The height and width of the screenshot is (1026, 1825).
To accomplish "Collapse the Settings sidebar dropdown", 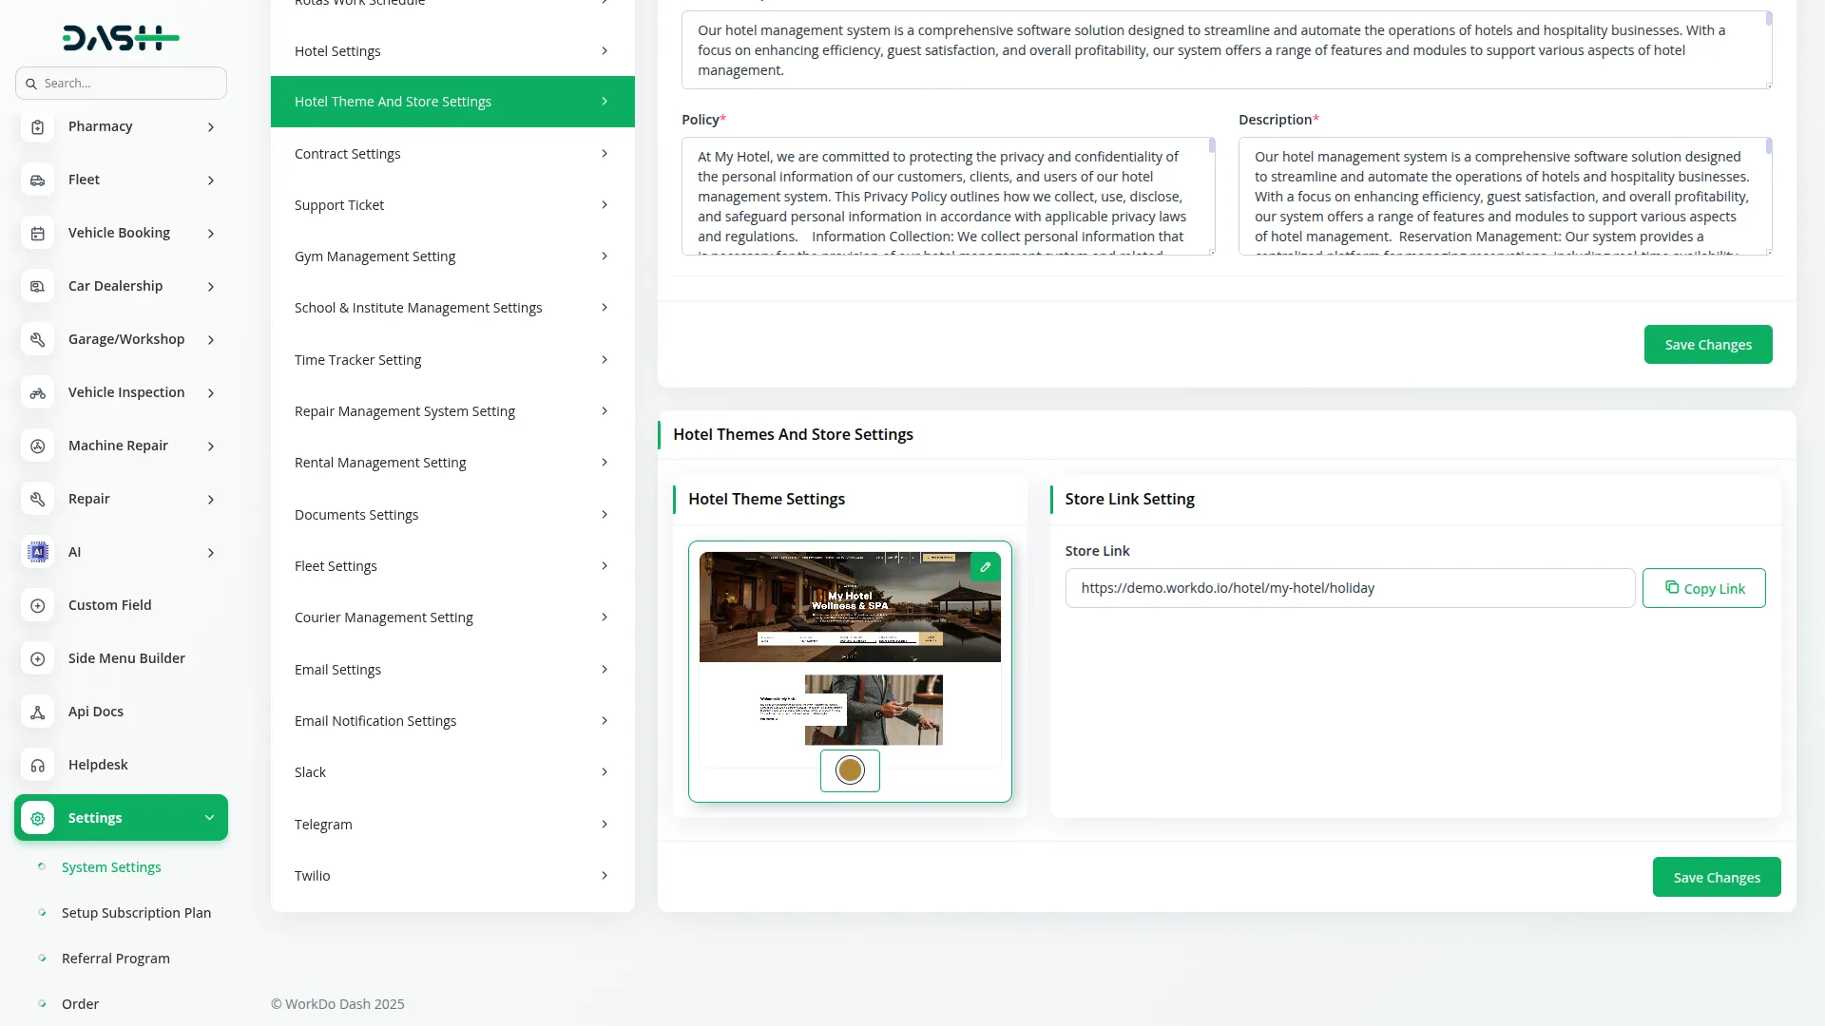I will [209, 818].
